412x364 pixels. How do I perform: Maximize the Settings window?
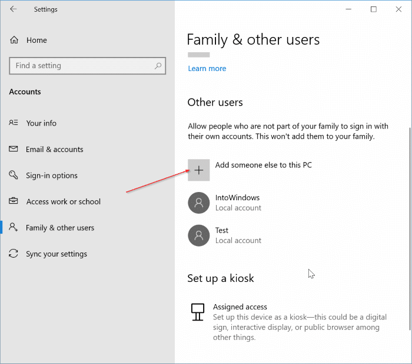[x=373, y=9]
